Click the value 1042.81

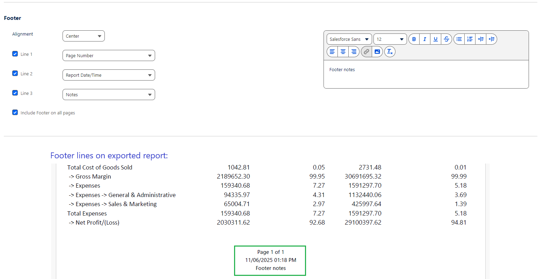coord(239,167)
